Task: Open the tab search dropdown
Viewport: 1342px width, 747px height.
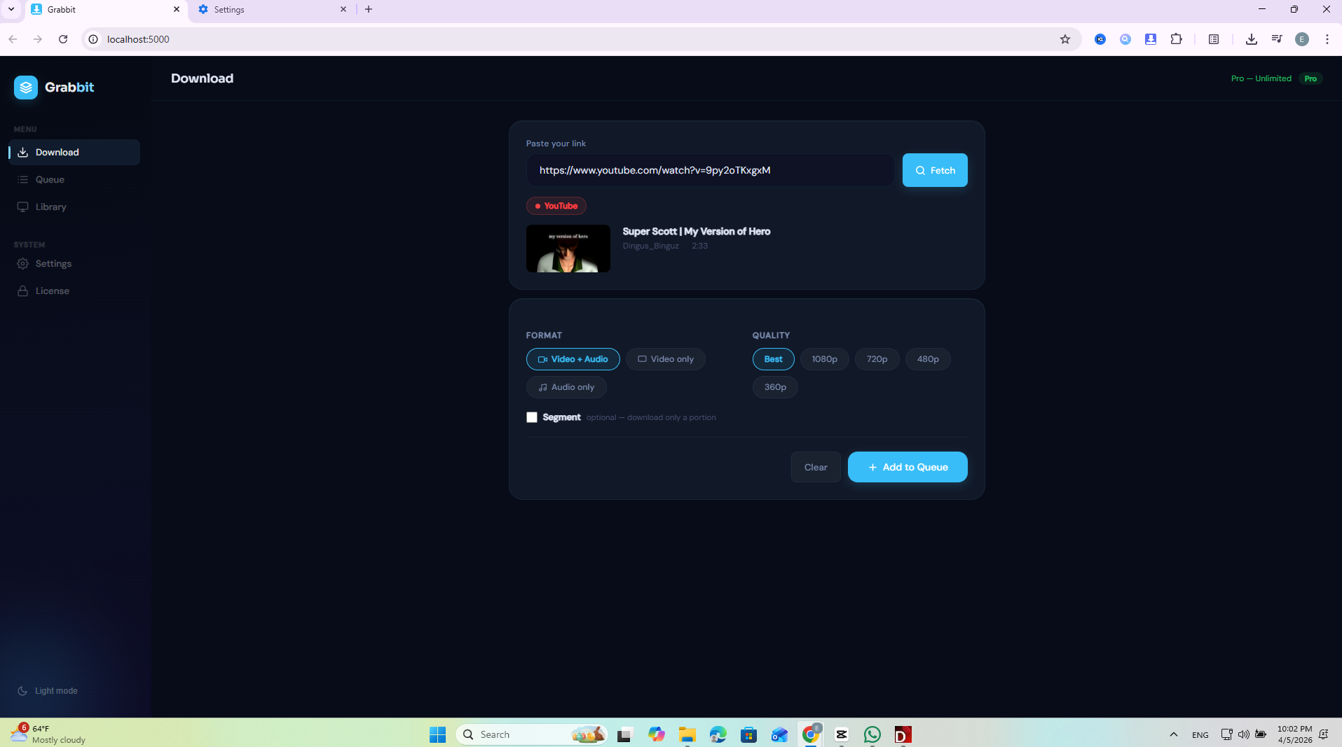Action: tap(11, 9)
